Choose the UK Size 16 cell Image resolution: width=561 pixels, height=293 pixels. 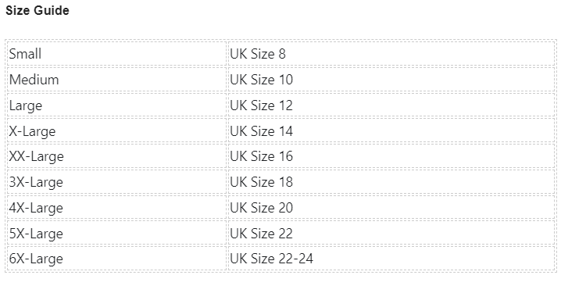click(x=391, y=156)
